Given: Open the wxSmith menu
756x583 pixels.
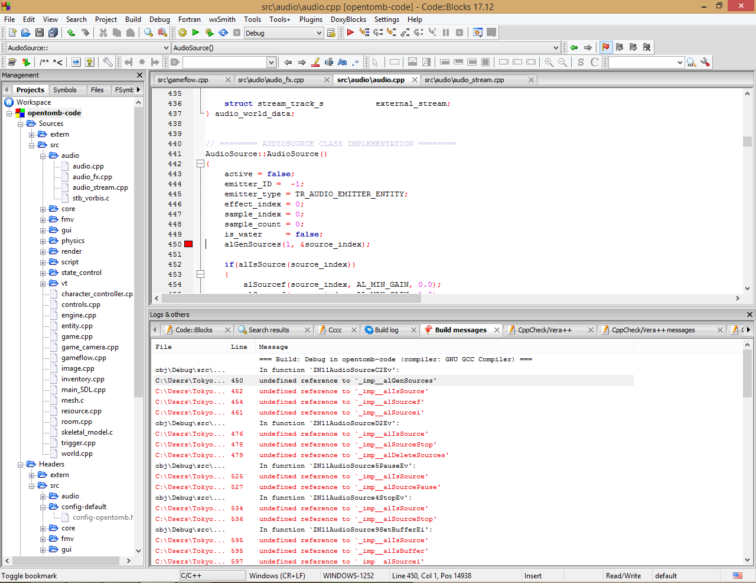Looking at the screenshot, I should coord(222,20).
